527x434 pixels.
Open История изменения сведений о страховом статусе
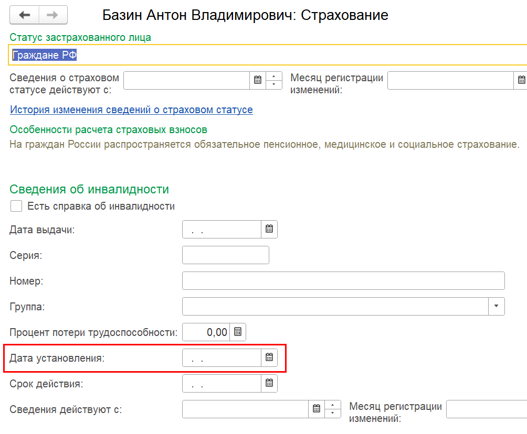[x=131, y=110]
